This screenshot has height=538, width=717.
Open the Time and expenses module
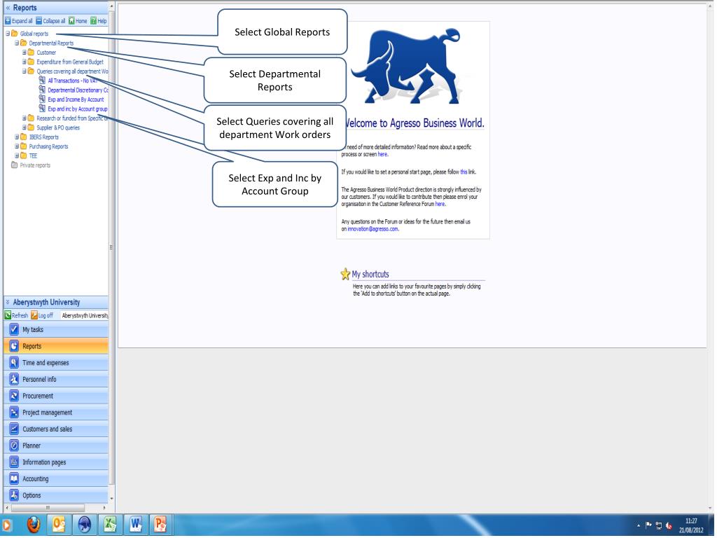point(56,363)
